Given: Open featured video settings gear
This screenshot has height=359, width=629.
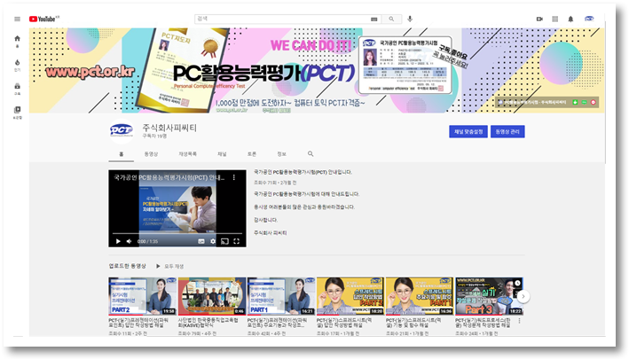Looking at the screenshot, I should click(x=213, y=241).
